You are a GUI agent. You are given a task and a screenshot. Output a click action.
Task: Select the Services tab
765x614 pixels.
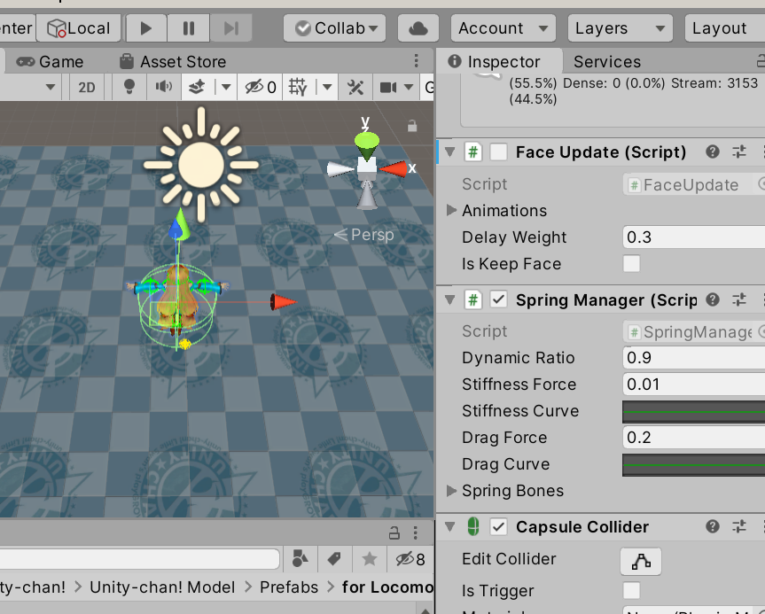point(607,62)
